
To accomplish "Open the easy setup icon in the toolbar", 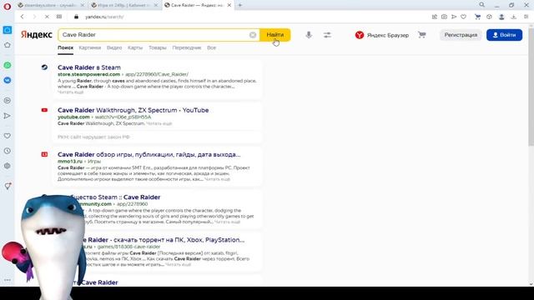I will (526, 17).
